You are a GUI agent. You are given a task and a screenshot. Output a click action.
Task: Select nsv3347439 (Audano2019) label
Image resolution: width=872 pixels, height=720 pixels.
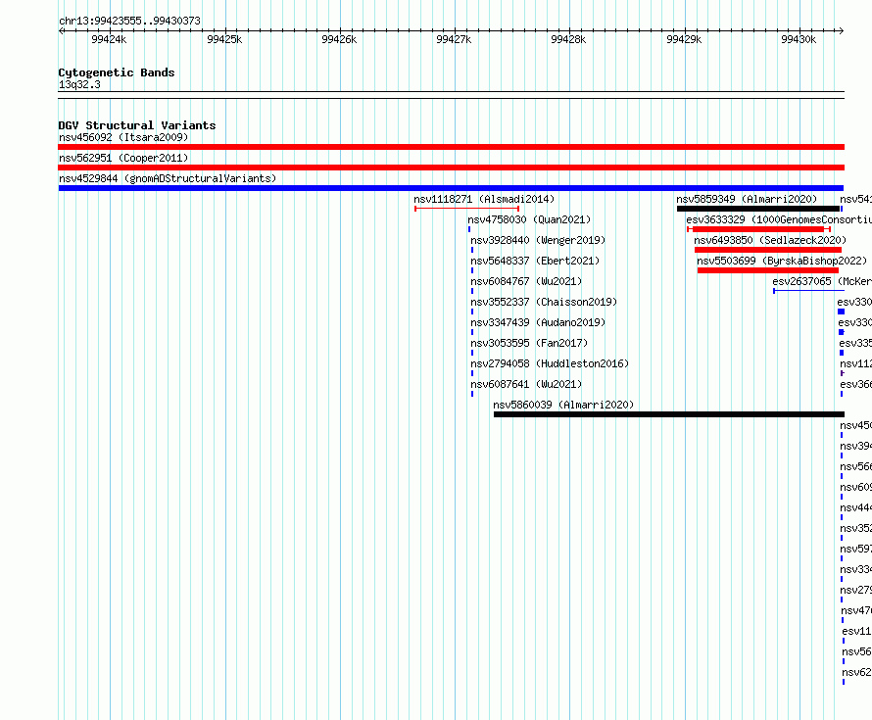(x=538, y=322)
